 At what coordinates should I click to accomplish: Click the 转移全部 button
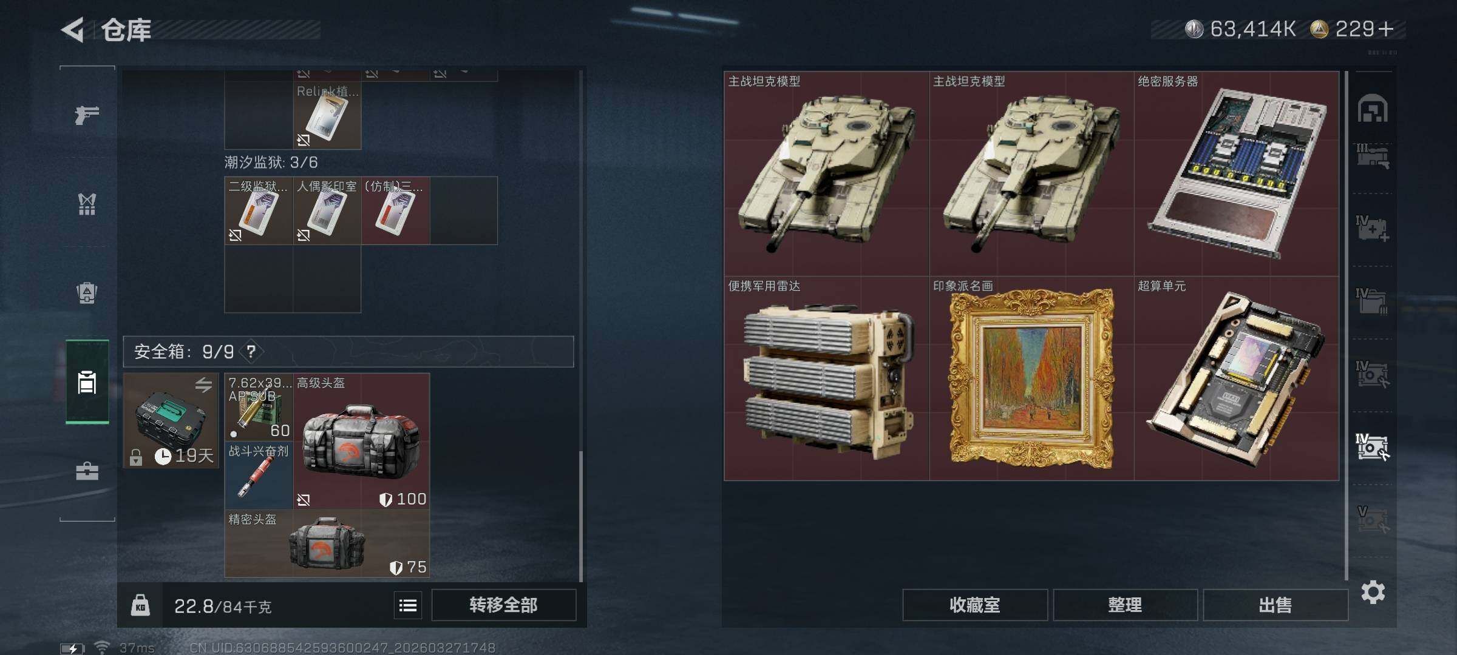click(x=503, y=605)
